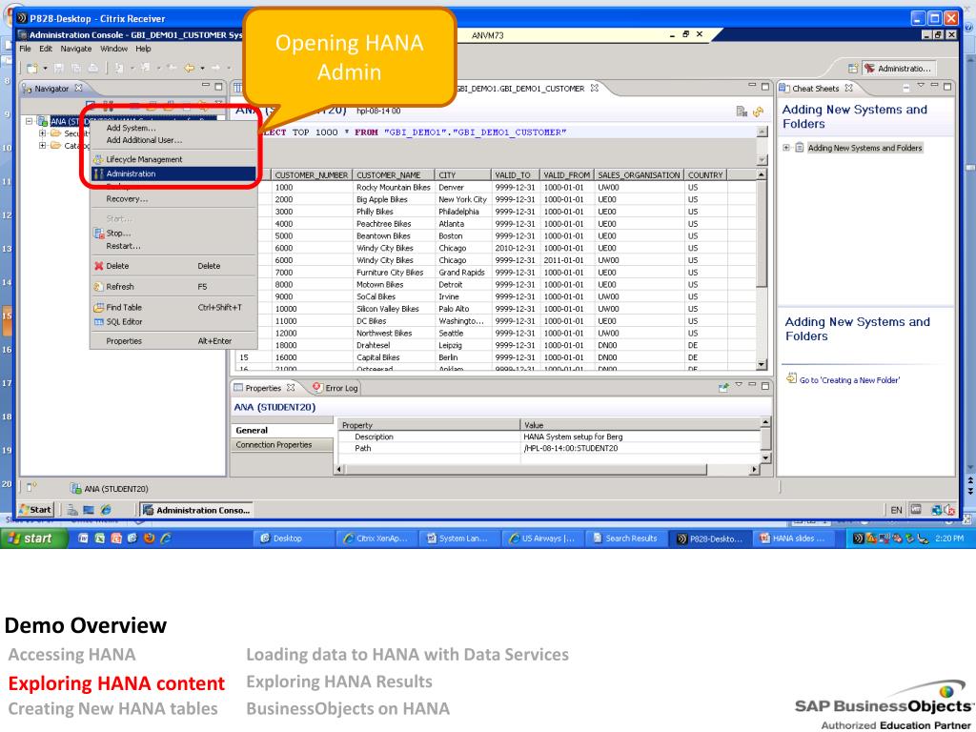The image size is (976, 732).
Task: Click the SALES_ORGANISATION column header
Action: click(x=639, y=175)
